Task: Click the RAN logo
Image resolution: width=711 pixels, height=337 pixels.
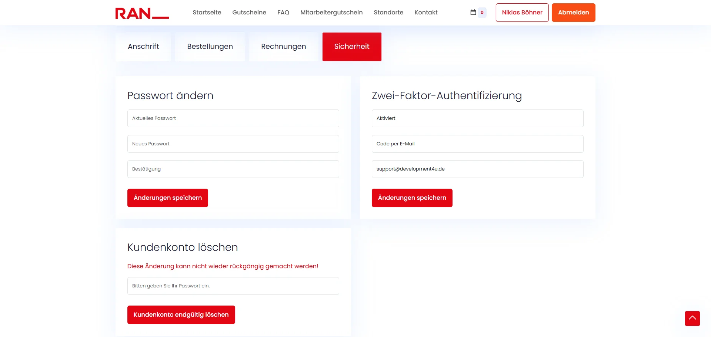Action: click(142, 13)
